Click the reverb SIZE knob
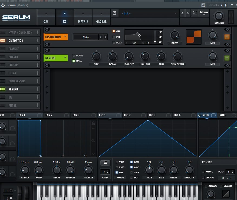 pos(96,56)
